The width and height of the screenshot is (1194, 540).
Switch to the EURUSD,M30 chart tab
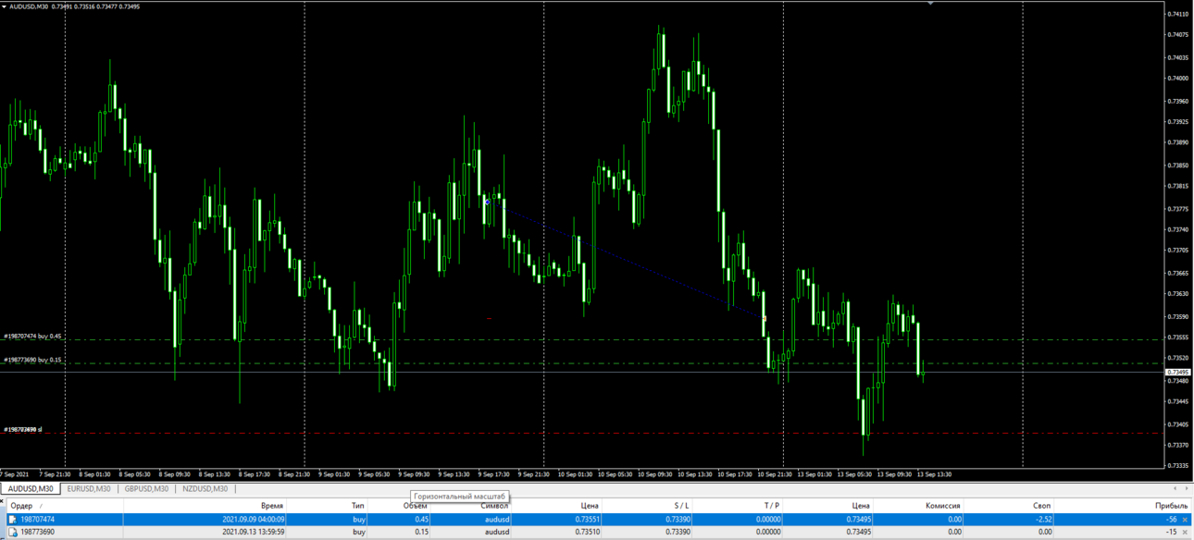(x=89, y=488)
